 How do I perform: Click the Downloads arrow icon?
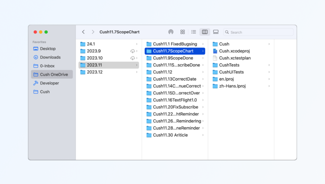click(x=36, y=57)
